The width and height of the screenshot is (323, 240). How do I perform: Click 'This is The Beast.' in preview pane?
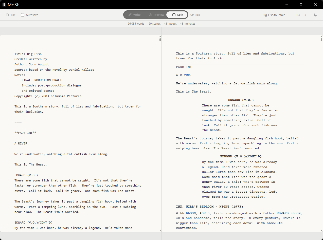click(194, 91)
